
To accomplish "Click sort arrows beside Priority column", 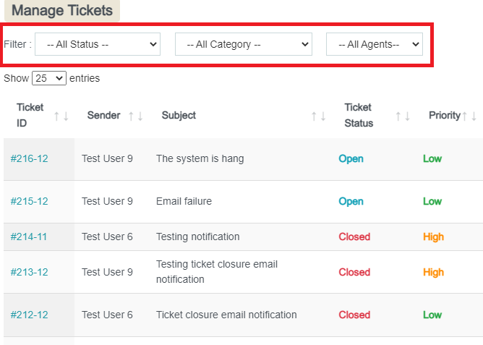I will pos(469,116).
